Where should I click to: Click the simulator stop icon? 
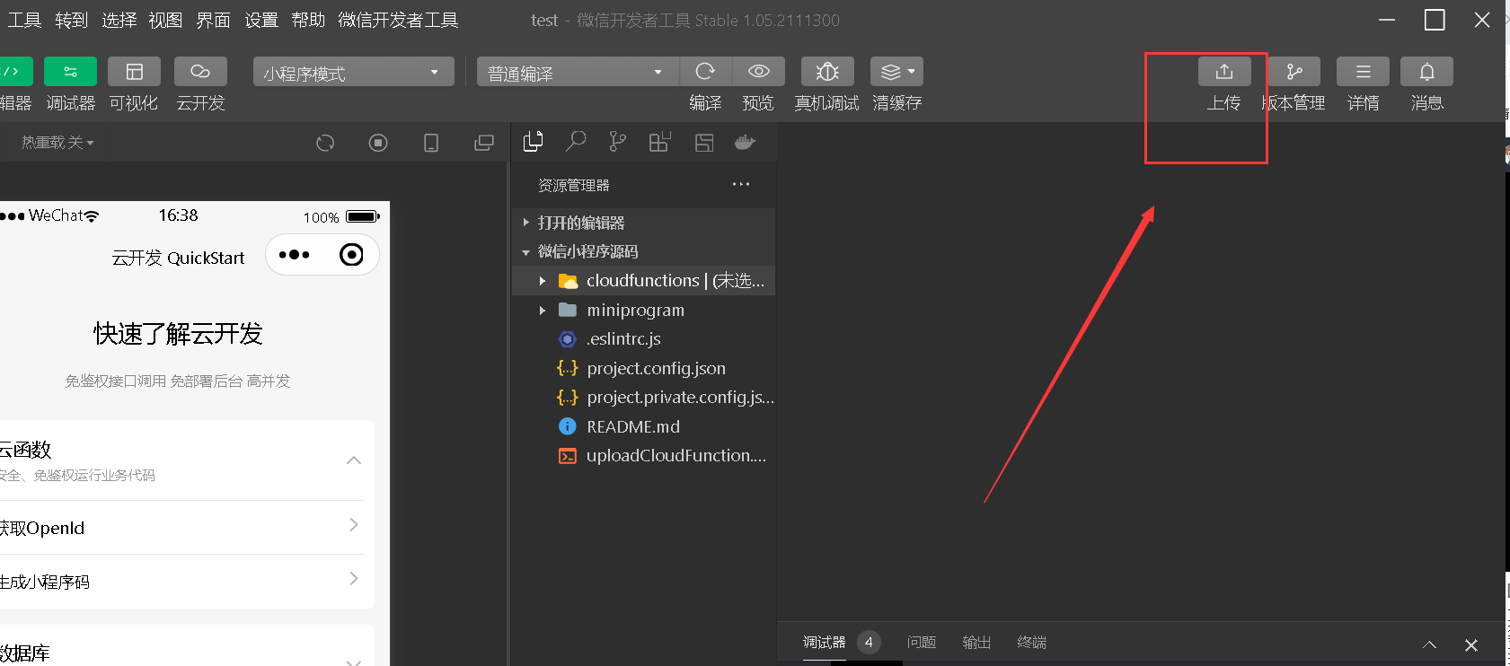pyautogui.click(x=378, y=143)
